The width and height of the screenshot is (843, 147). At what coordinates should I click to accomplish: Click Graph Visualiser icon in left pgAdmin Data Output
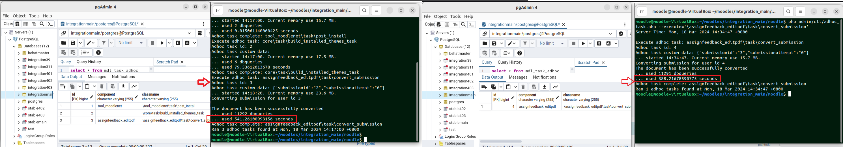[134, 86]
